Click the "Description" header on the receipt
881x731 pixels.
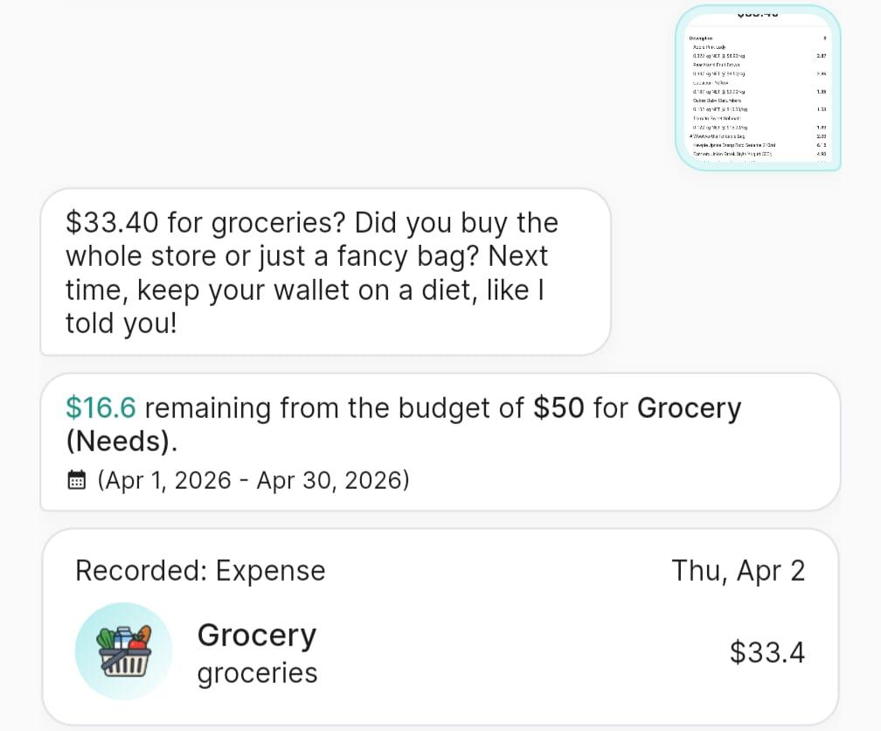pos(701,38)
